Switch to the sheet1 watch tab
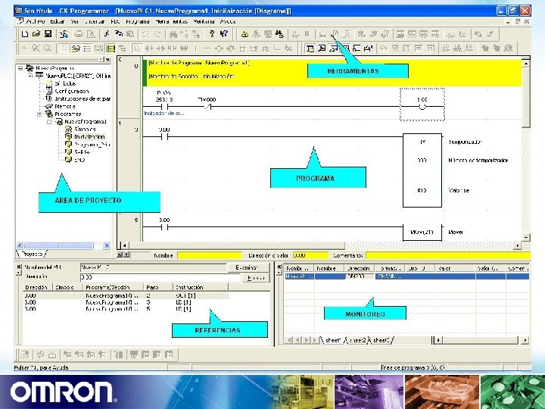This screenshot has height=409, width=545. [333, 340]
